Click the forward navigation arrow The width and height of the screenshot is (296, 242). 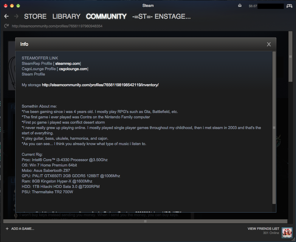pyautogui.click(x=16, y=16)
